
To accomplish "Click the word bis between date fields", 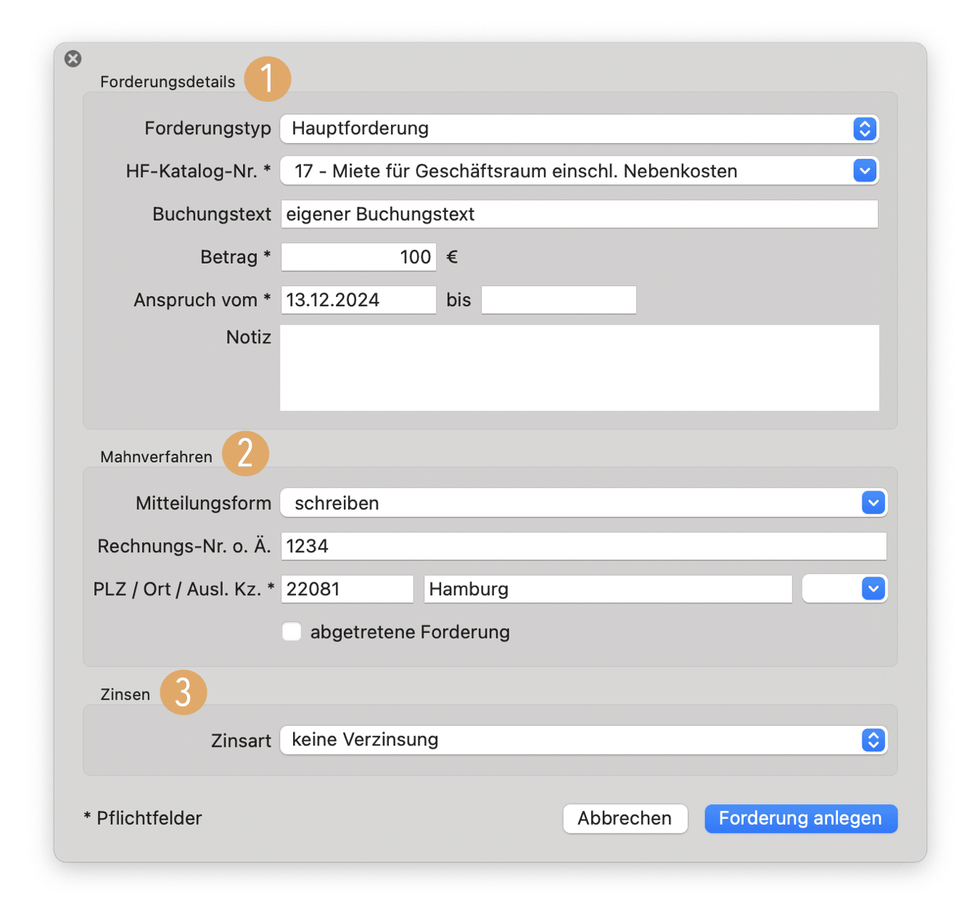I will pyautogui.click(x=458, y=300).
